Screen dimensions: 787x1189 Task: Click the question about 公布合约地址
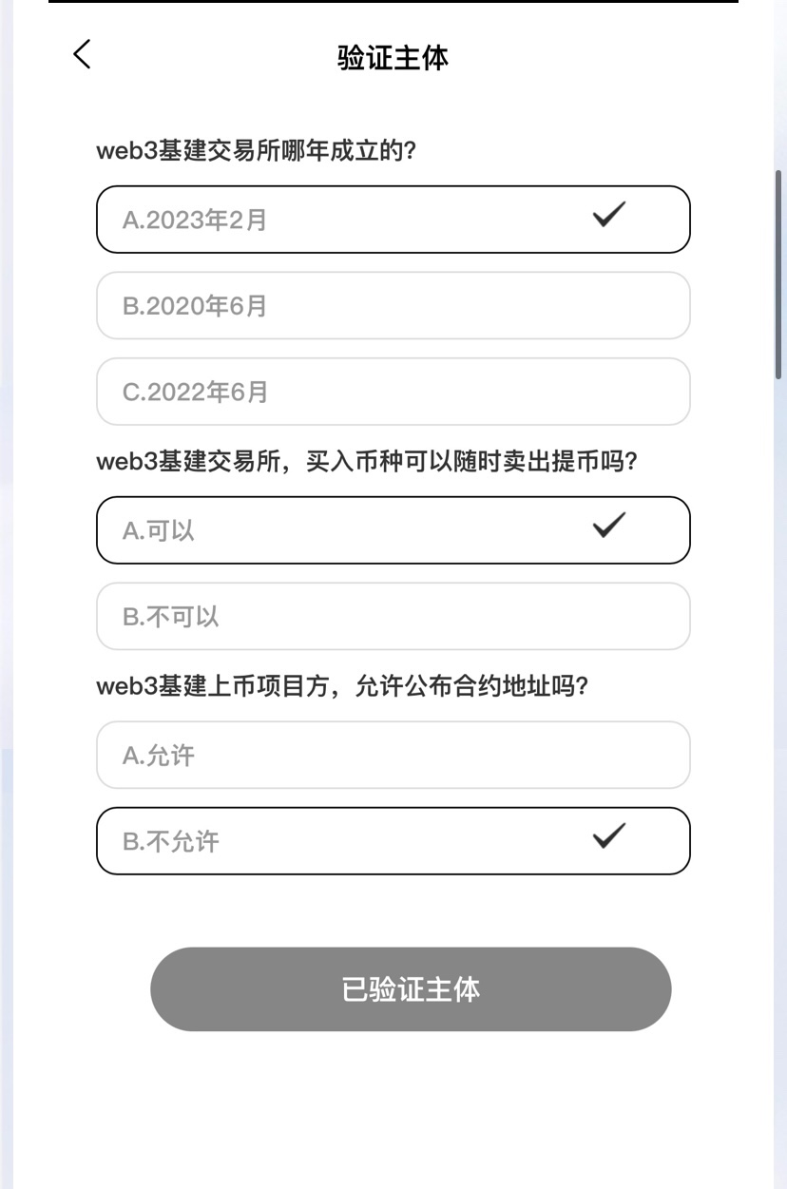coord(342,686)
